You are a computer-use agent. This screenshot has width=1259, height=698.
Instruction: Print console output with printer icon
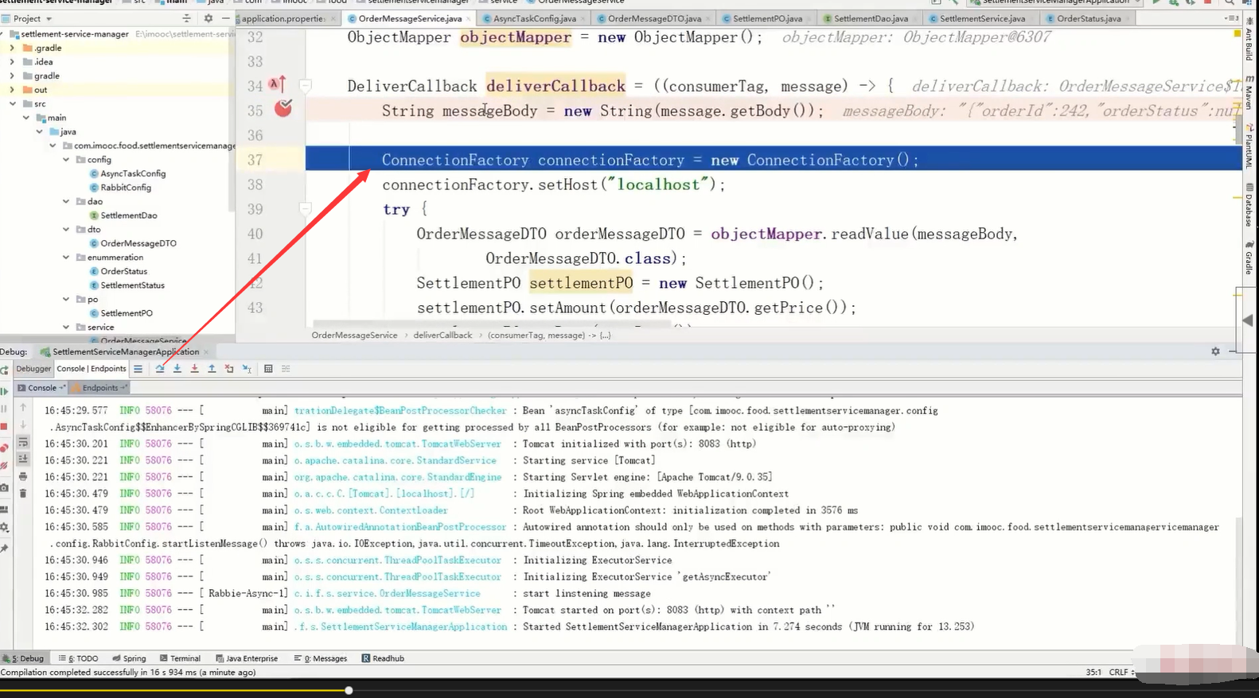coord(23,476)
